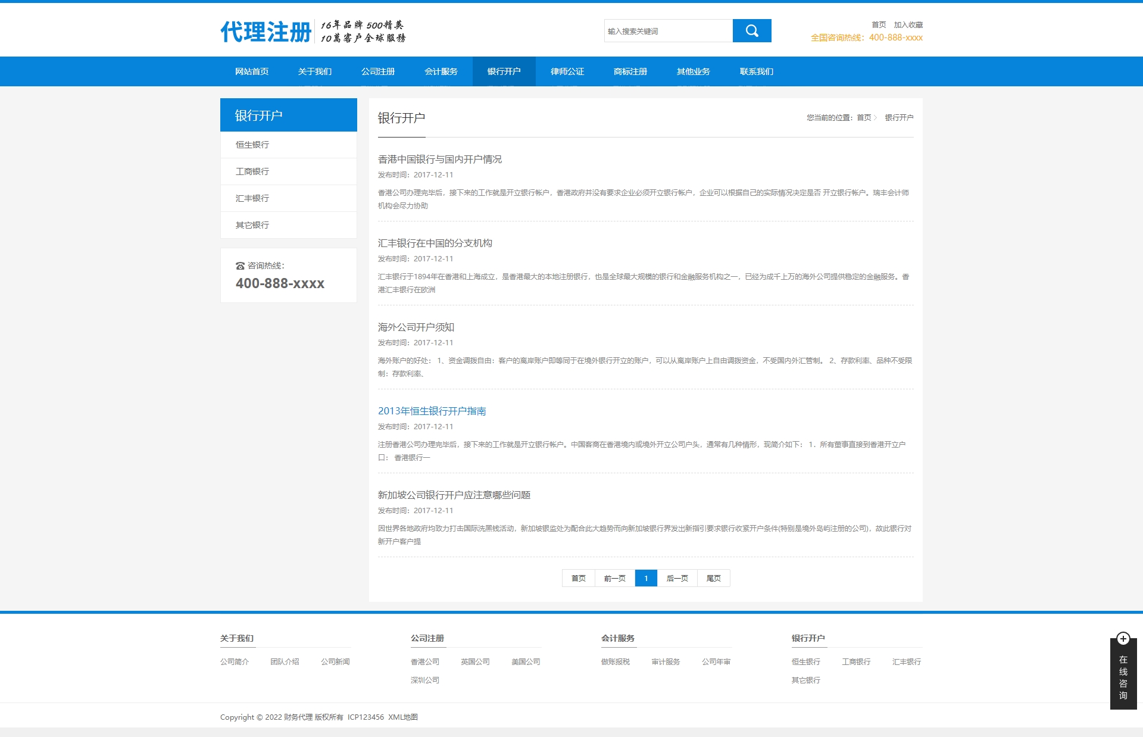Click the magnifier search button
The height and width of the screenshot is (737, 1143).
click(752, 31)
